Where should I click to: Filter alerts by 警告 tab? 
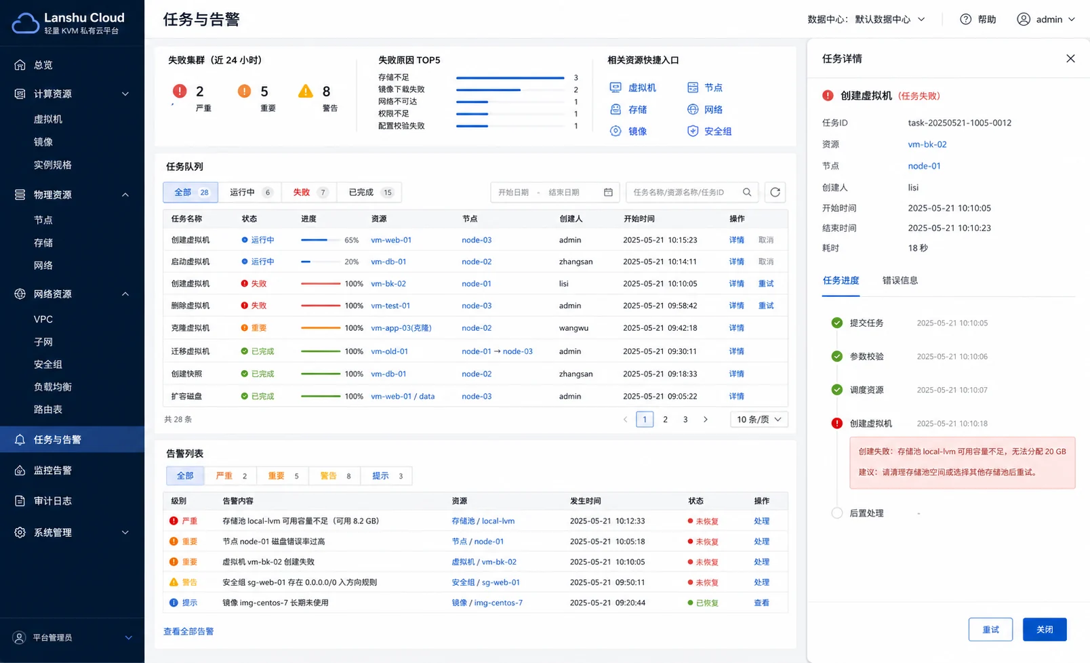[335, 476]
